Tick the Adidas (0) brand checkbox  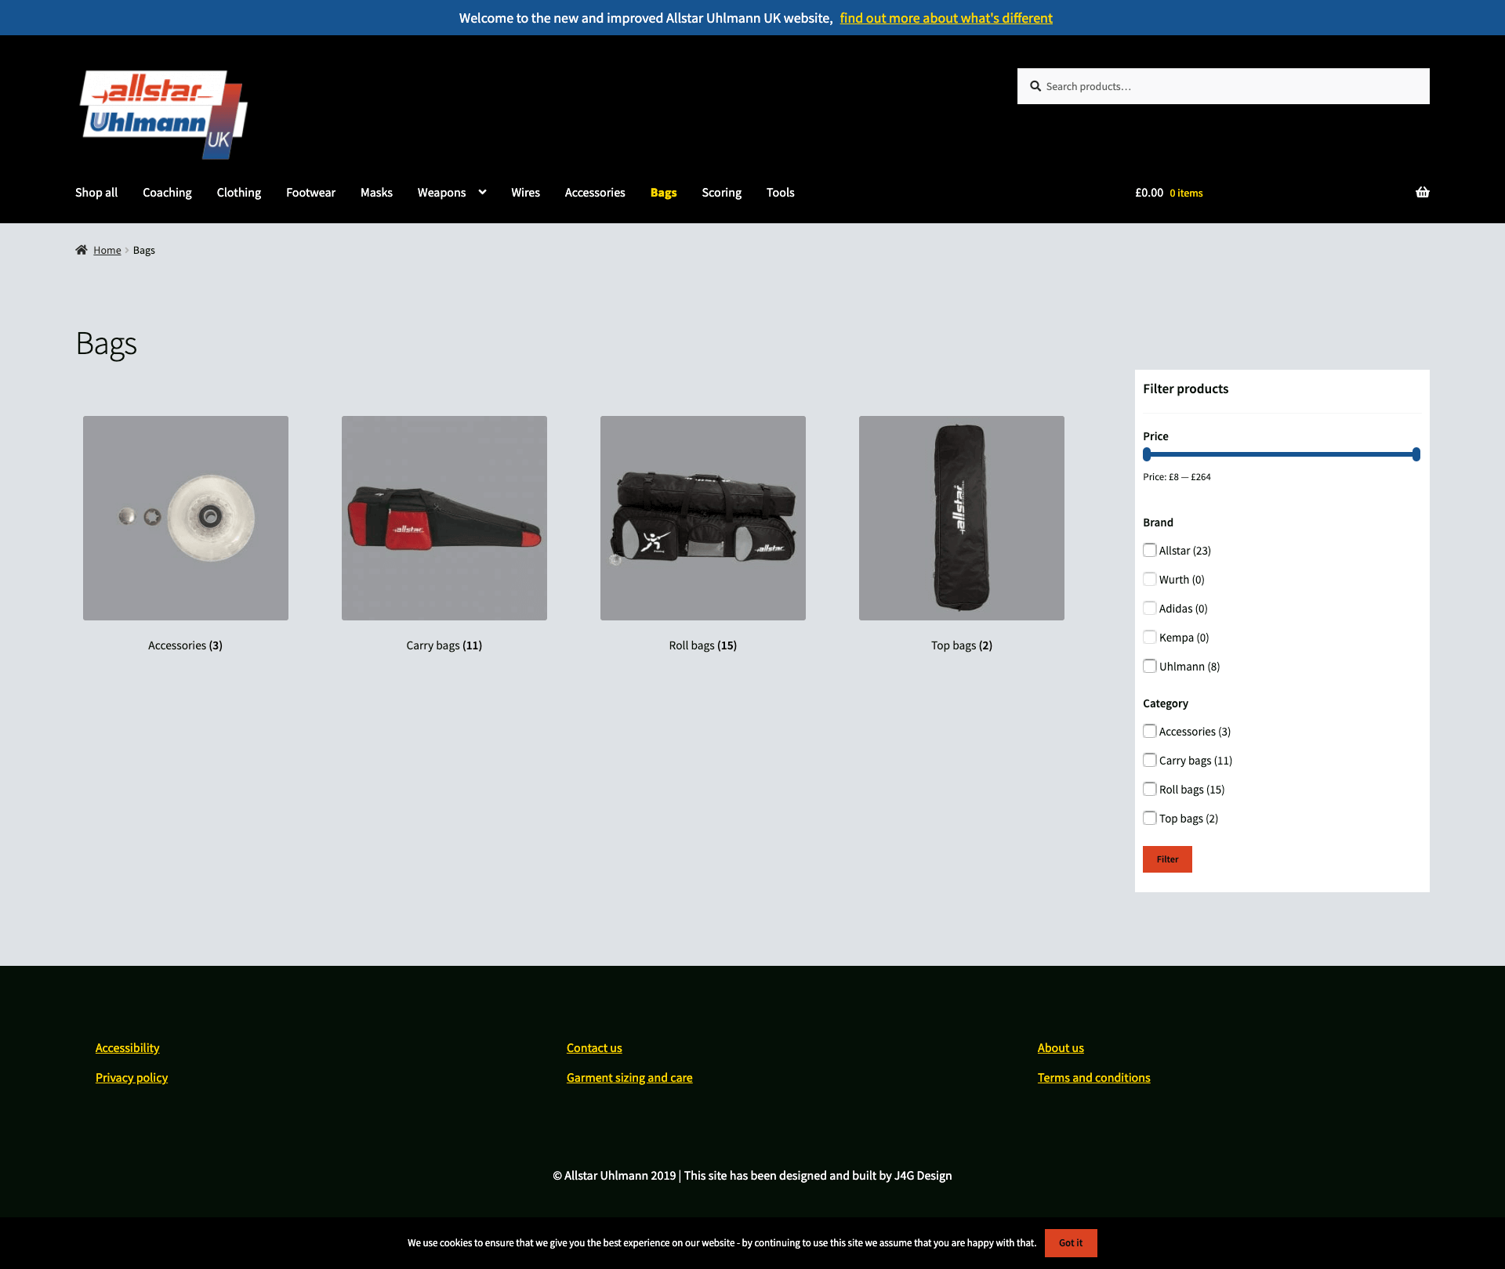1149,608
